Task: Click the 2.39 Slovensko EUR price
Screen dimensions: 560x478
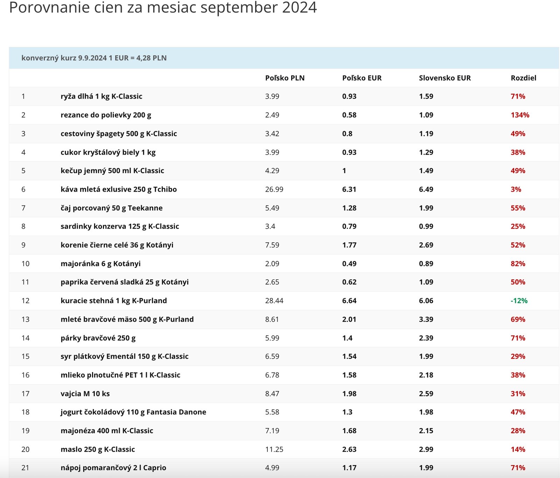Action: 426,338
